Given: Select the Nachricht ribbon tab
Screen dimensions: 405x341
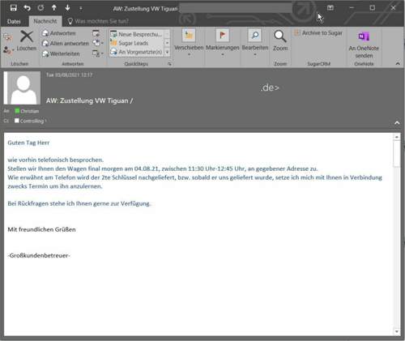Looking at the screenshot, I should (45, 21).
